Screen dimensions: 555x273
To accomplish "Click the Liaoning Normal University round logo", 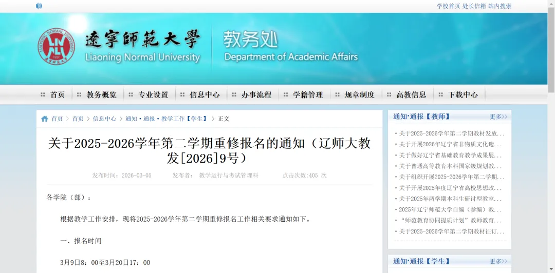I will pos(57,46).
